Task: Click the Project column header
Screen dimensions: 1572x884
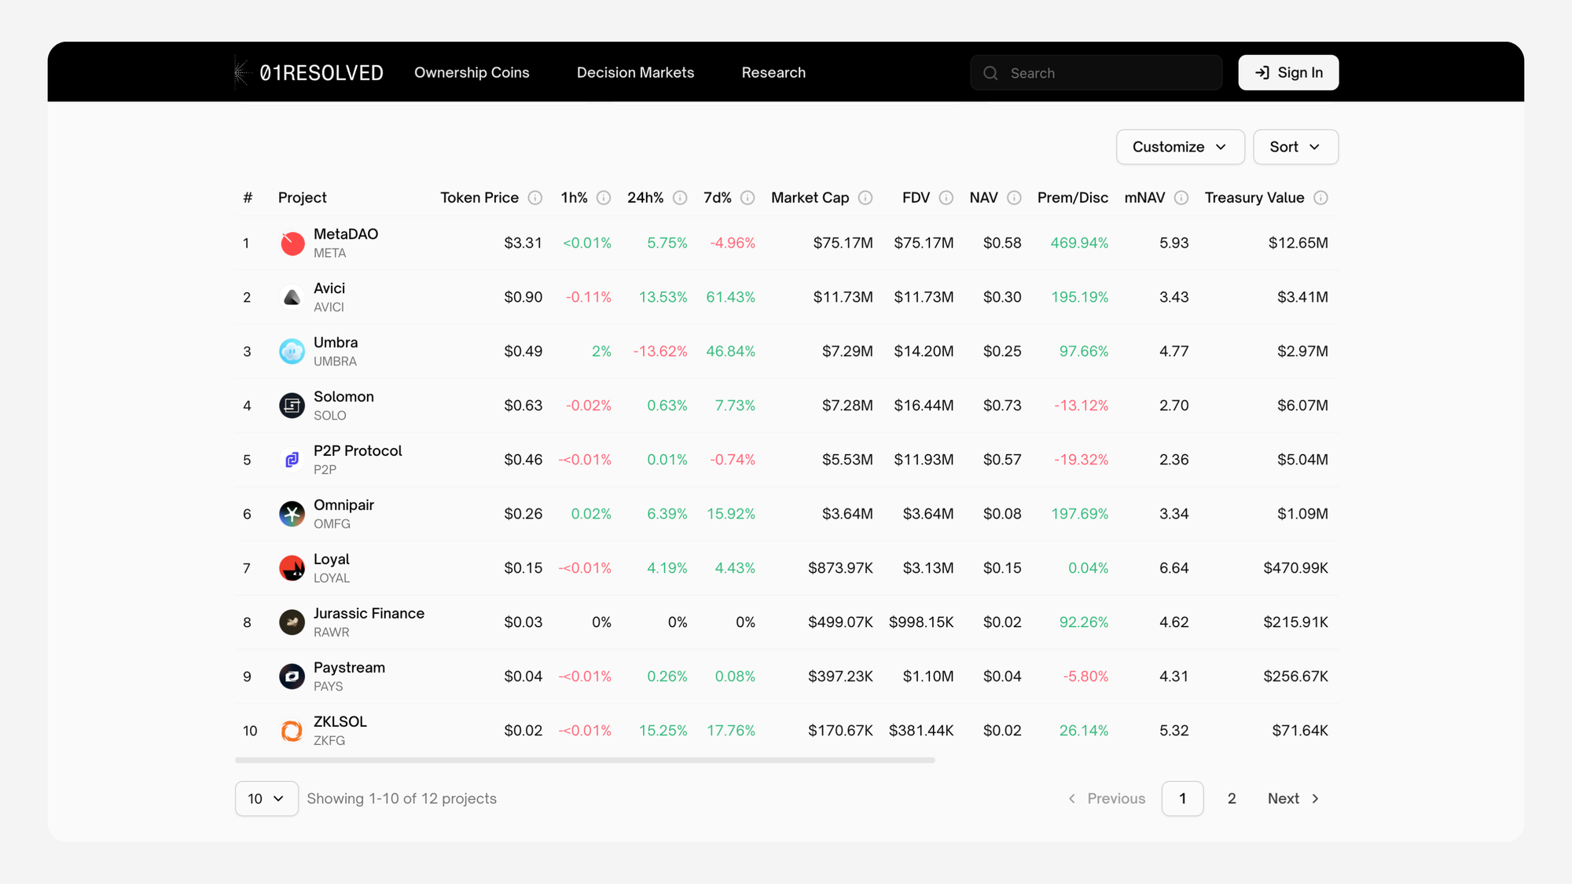Action: click(302, 198)
